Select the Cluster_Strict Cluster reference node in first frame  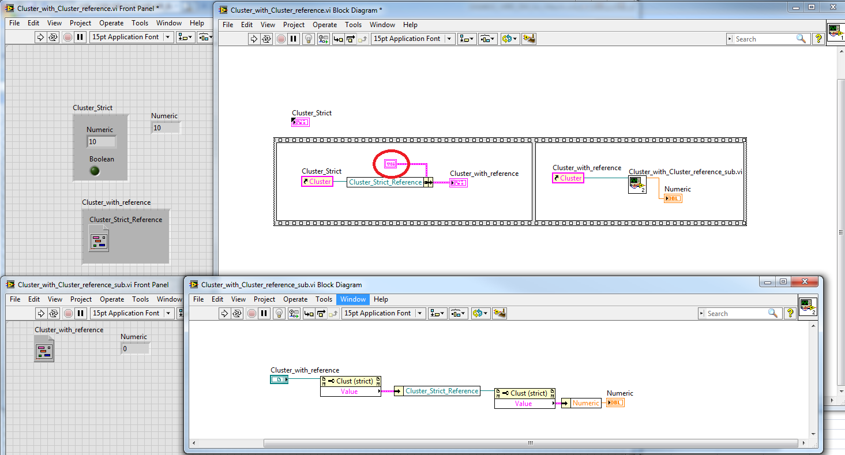tap(317, 182)
